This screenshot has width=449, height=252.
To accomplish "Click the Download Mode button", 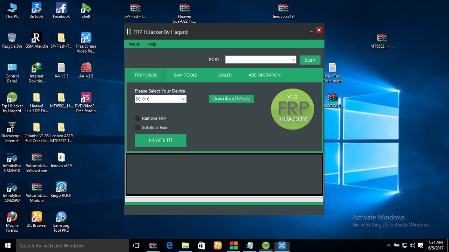I will pos(231,99).
